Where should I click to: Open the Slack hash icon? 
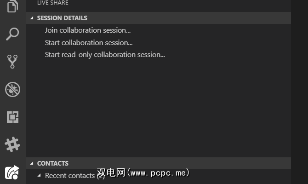click(x=12, y=144)
